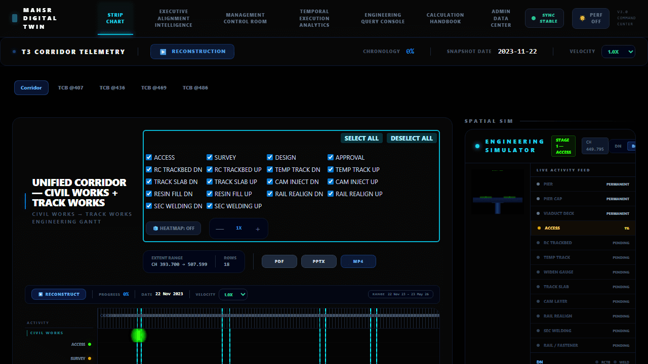The height and width of the screenshot is (364, 648).
Task: Switch to Management Control Room tab
Action: pyautogui.click(x=245, y=18)
